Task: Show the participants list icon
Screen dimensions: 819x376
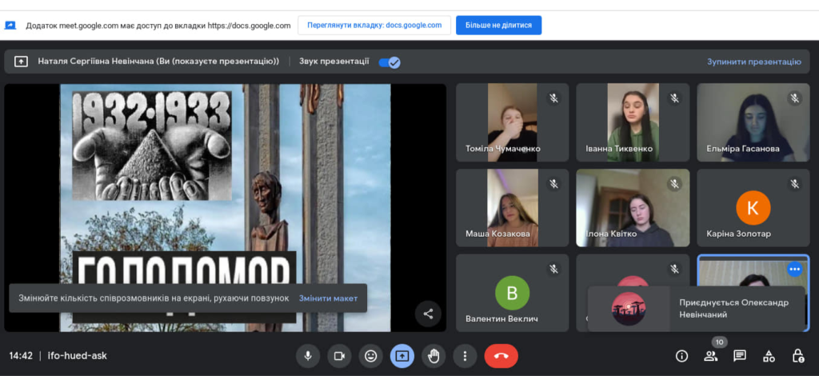Action: pyautogui.click(x=710, y=356)
